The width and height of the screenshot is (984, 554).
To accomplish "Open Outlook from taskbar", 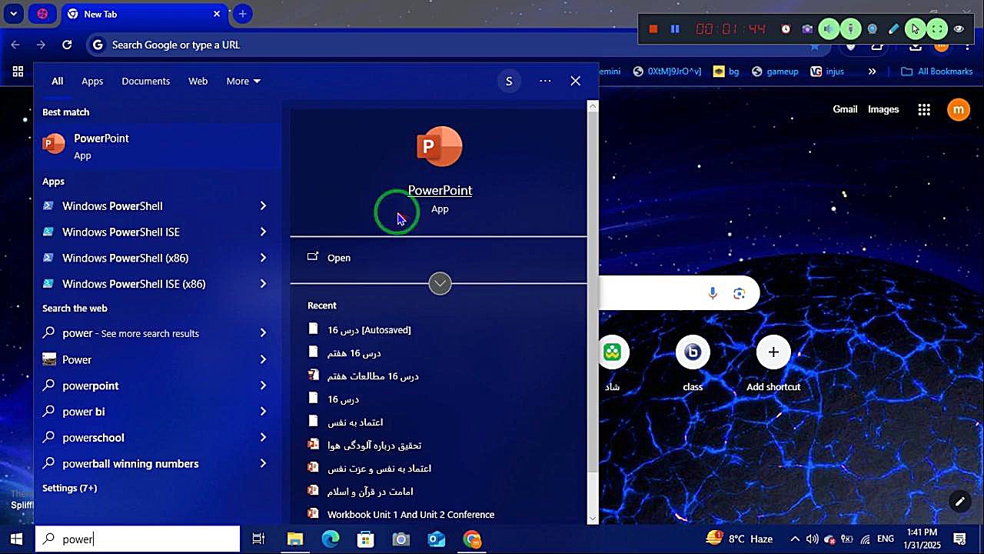I will click(437, 539).
